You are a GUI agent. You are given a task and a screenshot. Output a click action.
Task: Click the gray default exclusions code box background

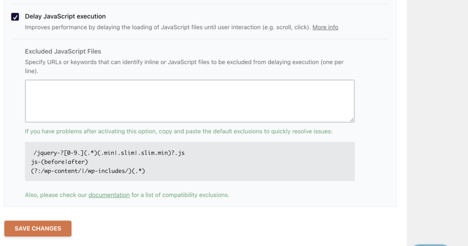tap(269, 161)
